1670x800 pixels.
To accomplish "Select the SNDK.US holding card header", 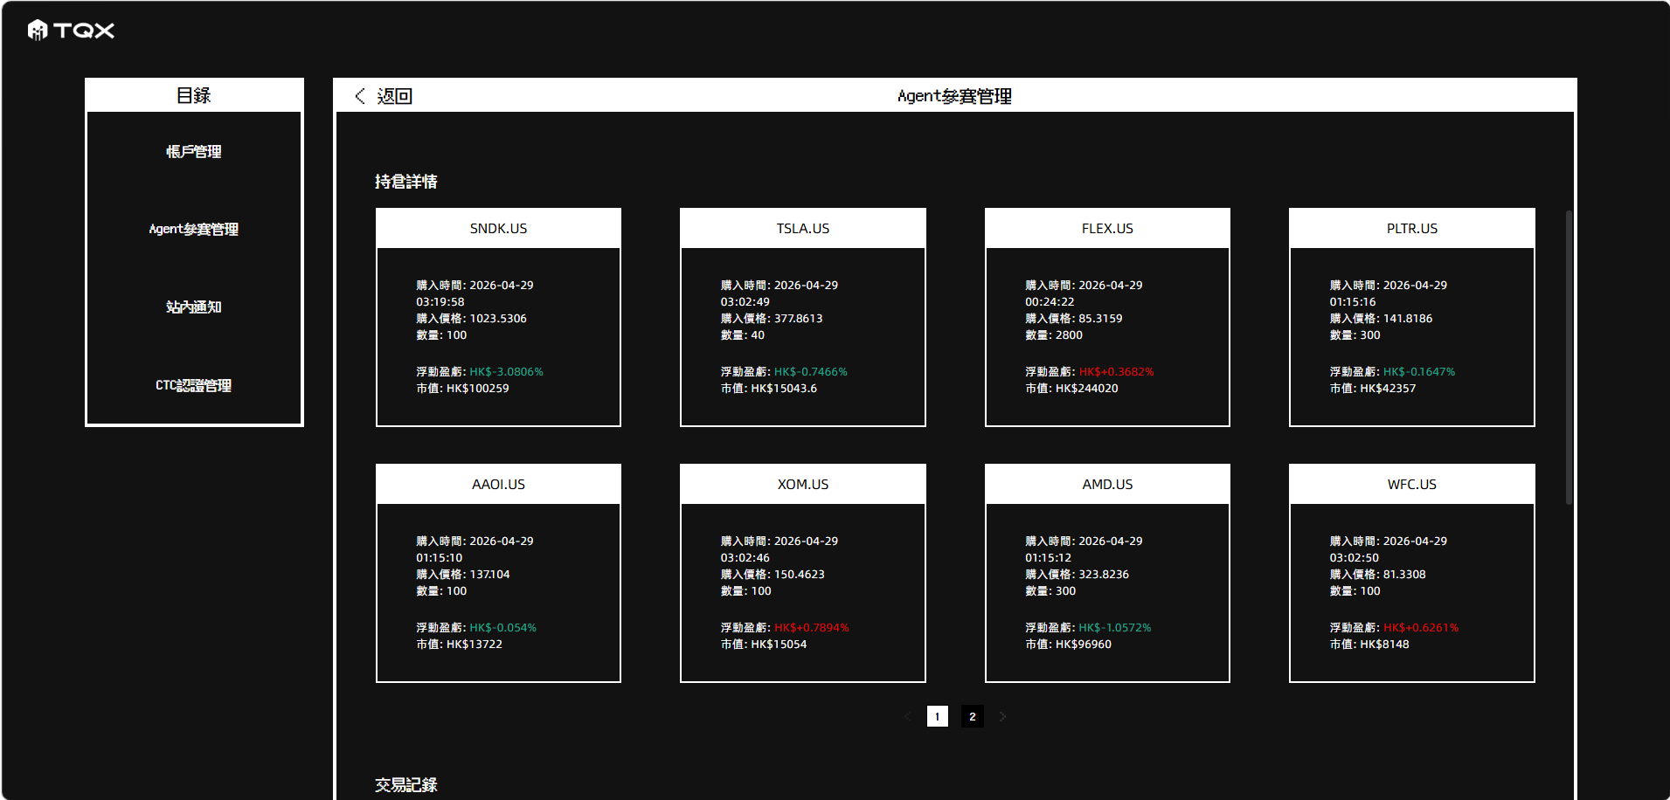I will pos(498,228).
